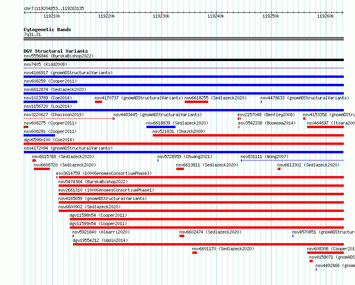Select the black nsv5556846 variant bar
The height and width of the screenshot is (285, 355).
pyautogui.click(x=183, y=60)
